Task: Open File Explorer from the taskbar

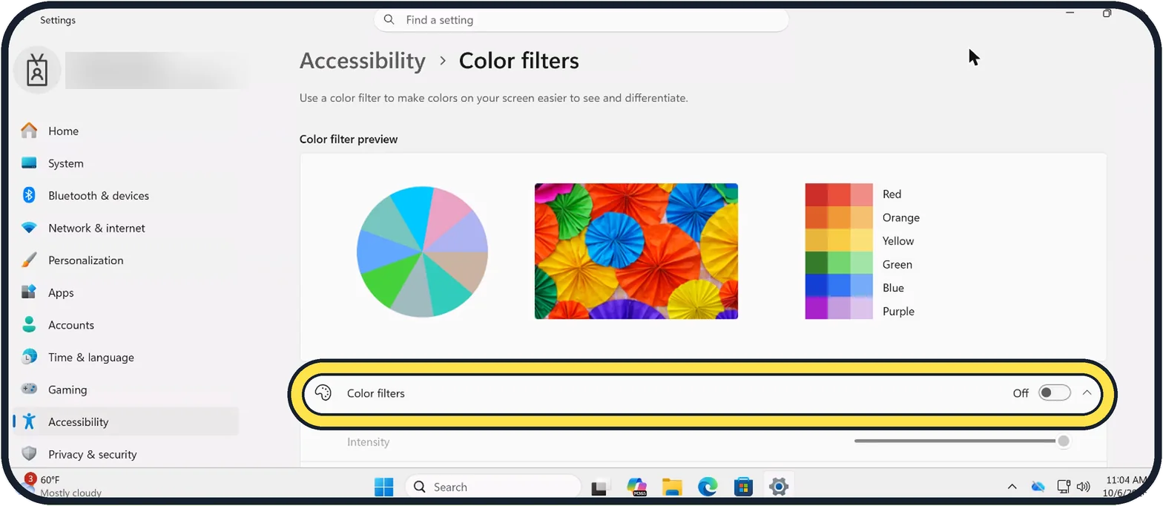Action: [x=672, y=487]
